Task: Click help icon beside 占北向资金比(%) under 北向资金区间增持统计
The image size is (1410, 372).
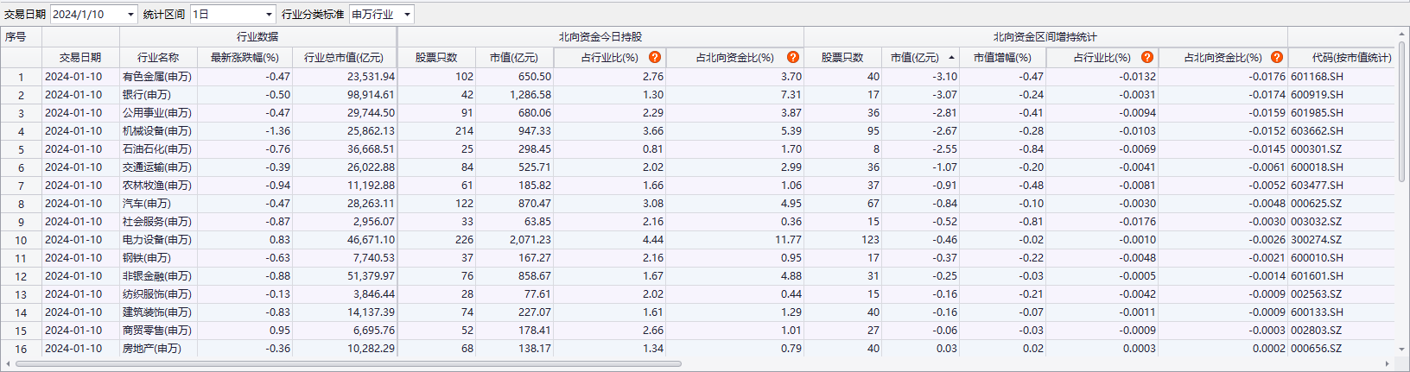Action: click(1277, 57)
